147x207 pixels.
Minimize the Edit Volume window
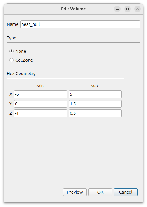click(117, 9)
